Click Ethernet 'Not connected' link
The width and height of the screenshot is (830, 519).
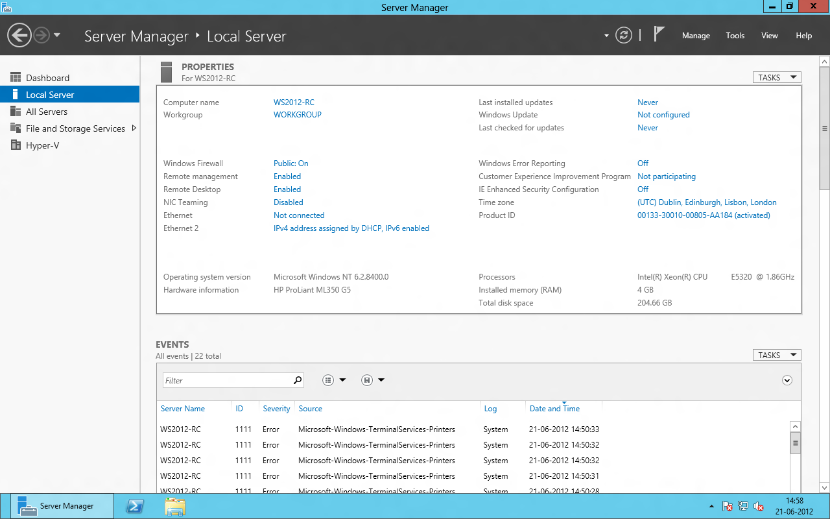(x=299, y=215)
